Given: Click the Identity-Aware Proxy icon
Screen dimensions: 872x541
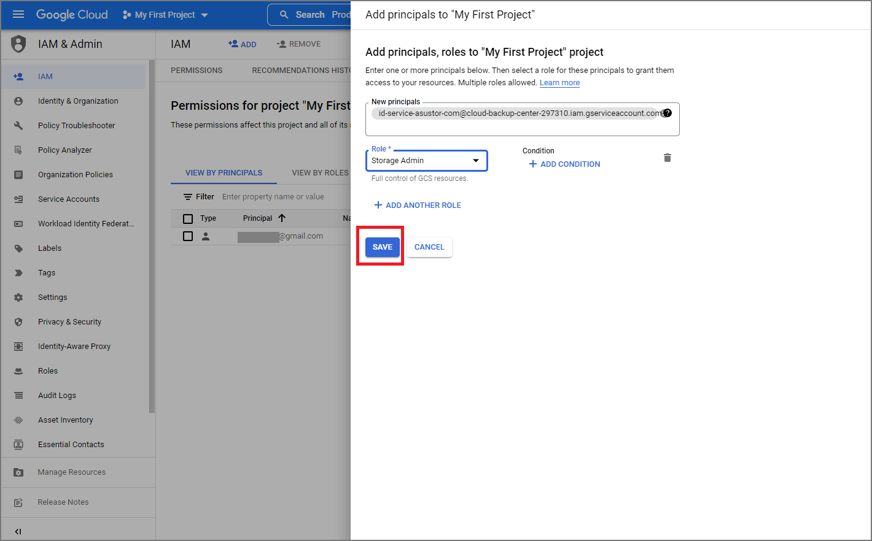Looking at the screenshot, I should (x=18, y=347).
